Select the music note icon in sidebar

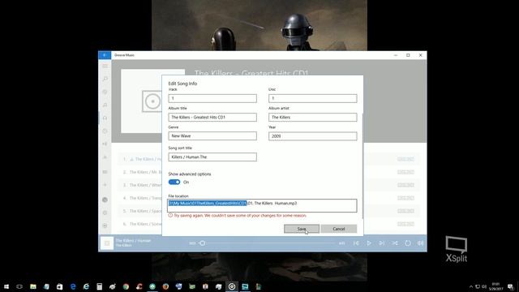click(105, 105)
